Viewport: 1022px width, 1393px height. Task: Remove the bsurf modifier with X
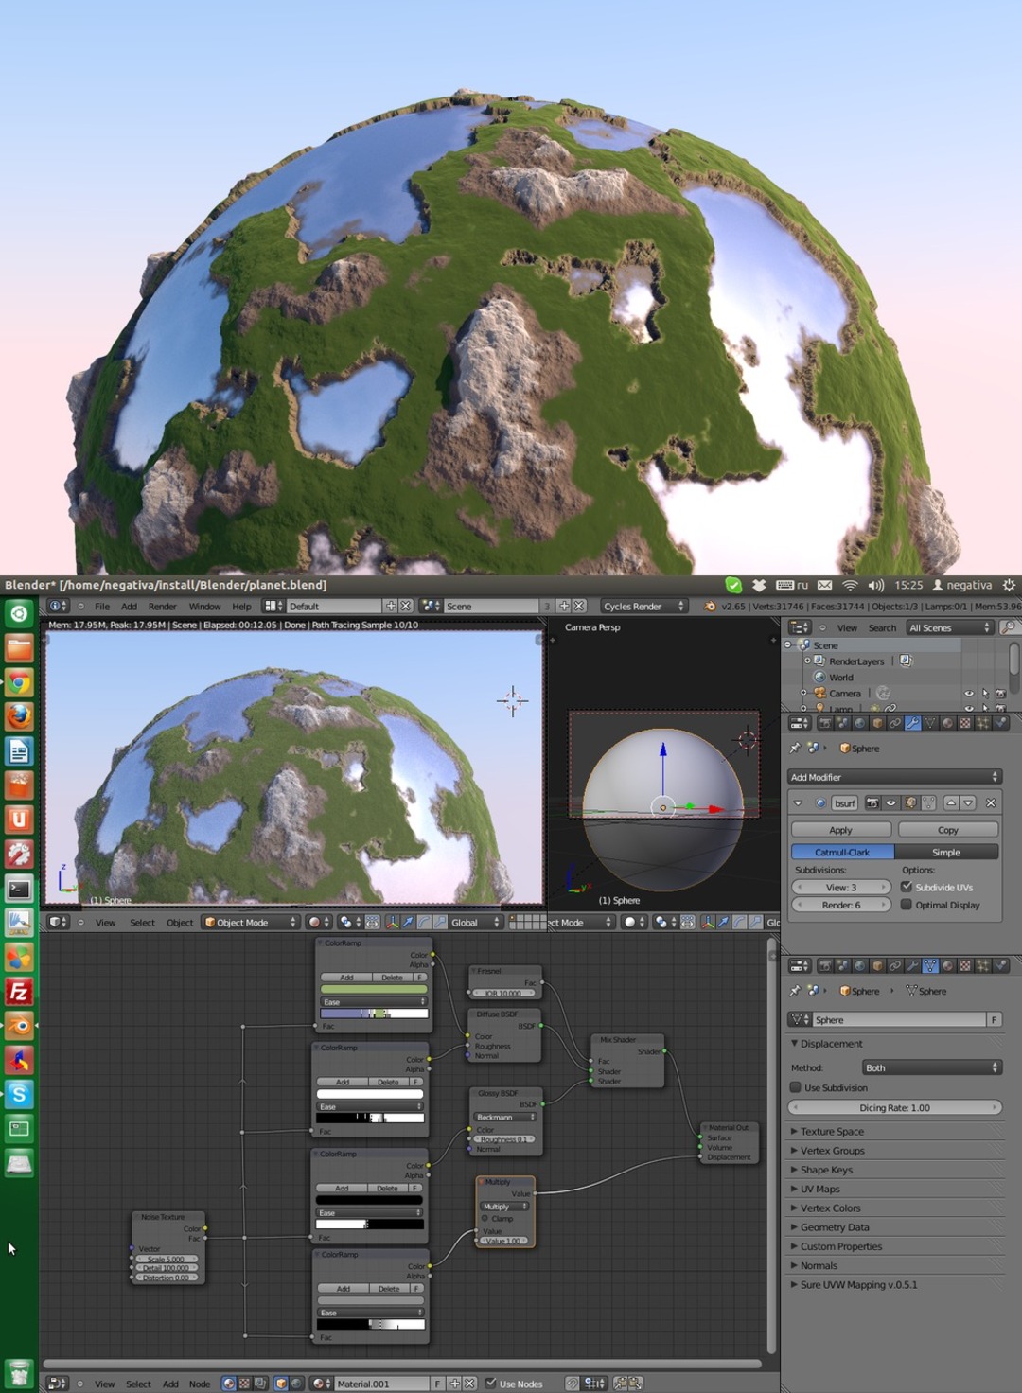(991, 803)
